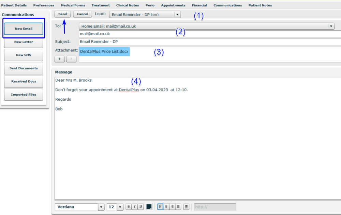Toggle bold text formatting
The width and height of the screenshot is (341, 215).
129,207
